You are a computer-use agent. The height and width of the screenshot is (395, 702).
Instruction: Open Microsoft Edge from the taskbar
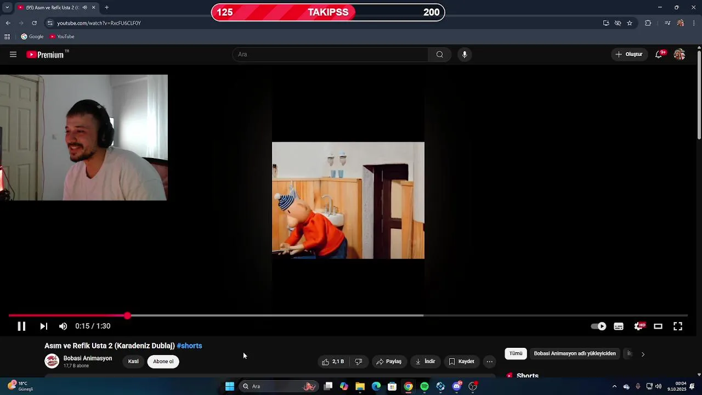[376, 386]
